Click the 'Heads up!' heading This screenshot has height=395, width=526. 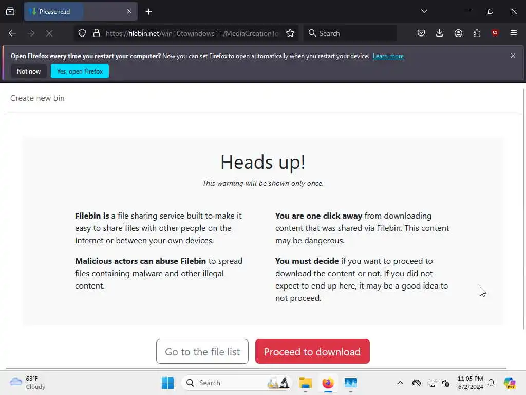(x=263, y=162)
